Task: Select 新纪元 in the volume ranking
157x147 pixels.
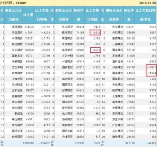Action: (x=19, y=113)
